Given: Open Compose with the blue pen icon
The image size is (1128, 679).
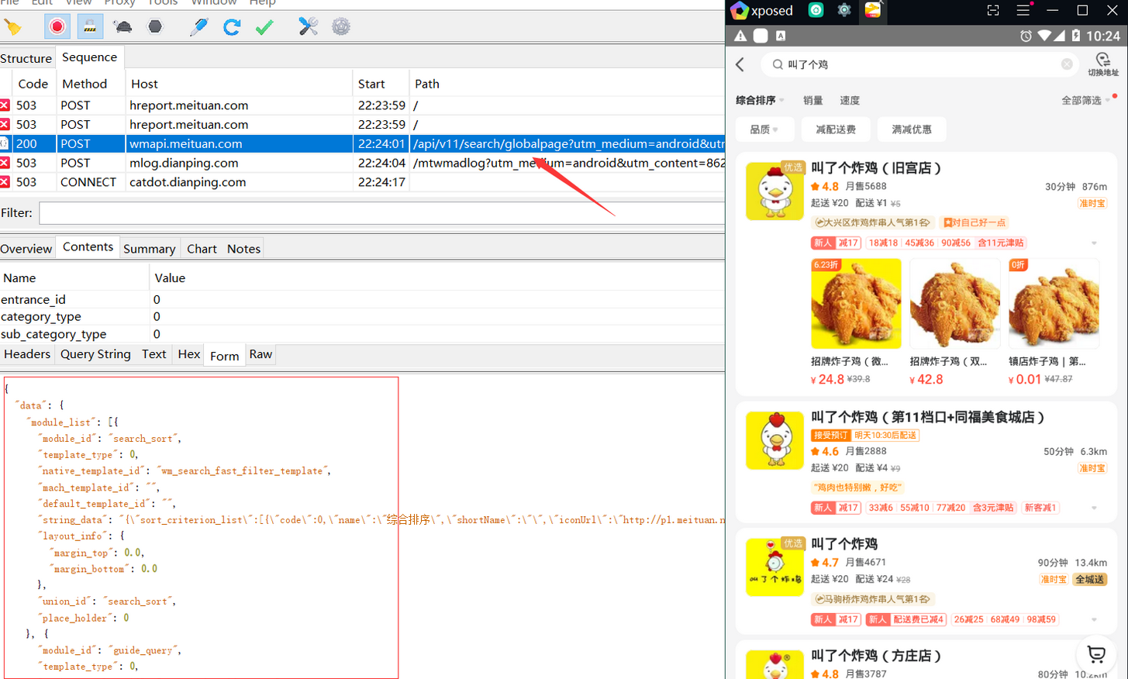Looking at the screenshot, I should point(198,27).
